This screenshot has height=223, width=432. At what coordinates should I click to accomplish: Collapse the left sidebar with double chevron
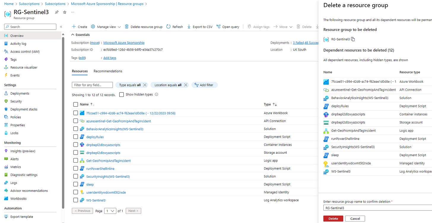click(61, 27)
